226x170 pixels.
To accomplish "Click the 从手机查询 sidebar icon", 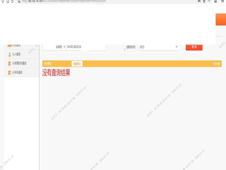I will coord(9,72).
